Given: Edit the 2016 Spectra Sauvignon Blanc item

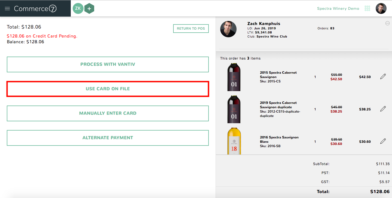Looking at the screenshot, I should 383,141.
